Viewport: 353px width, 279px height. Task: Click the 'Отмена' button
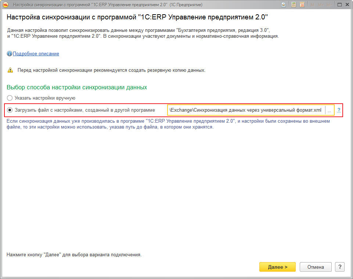[316, 267]
